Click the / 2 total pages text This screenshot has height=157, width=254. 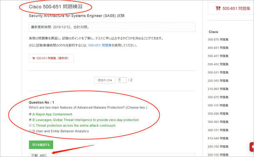click(130, 80)
